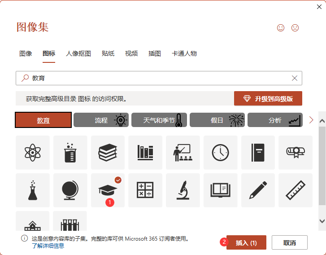Click the scrollbar down arrow
Image resolution: width=326 pixels, height=255 pixels.
322,220
